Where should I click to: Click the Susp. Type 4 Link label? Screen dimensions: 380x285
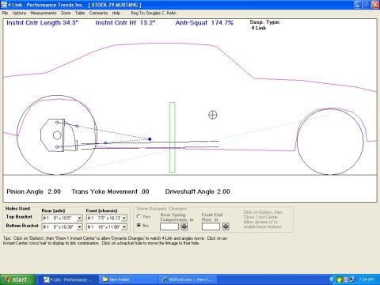(x=264, y=25)
